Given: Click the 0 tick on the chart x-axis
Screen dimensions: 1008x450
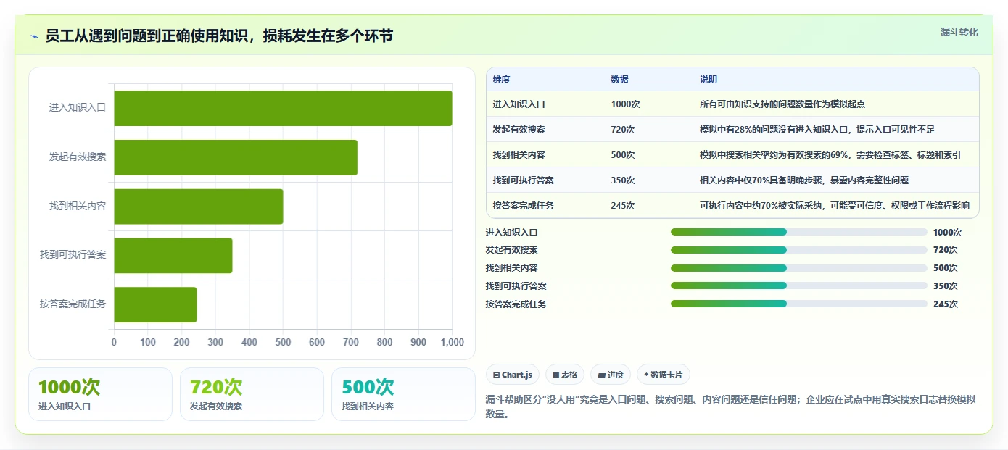Looking at the screenshot, I should [114, 342].
